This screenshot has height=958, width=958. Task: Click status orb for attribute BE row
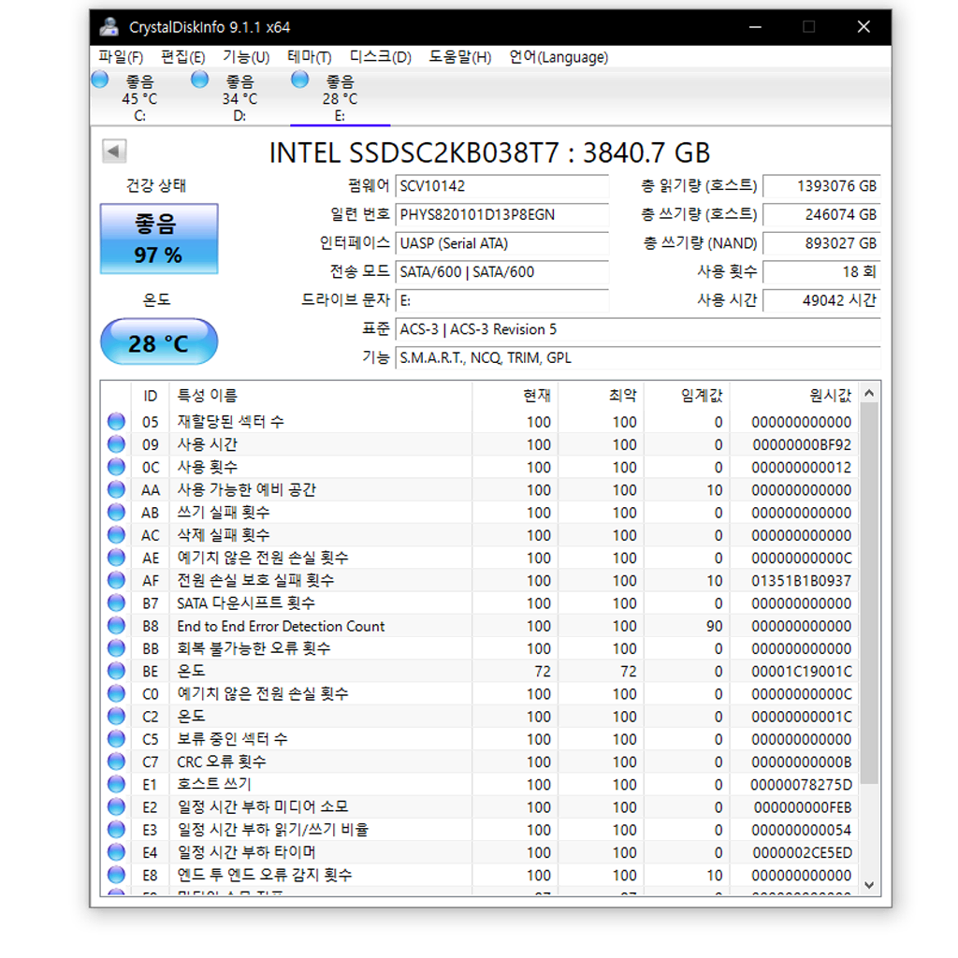pyautogui.click(x=116, y=671)
